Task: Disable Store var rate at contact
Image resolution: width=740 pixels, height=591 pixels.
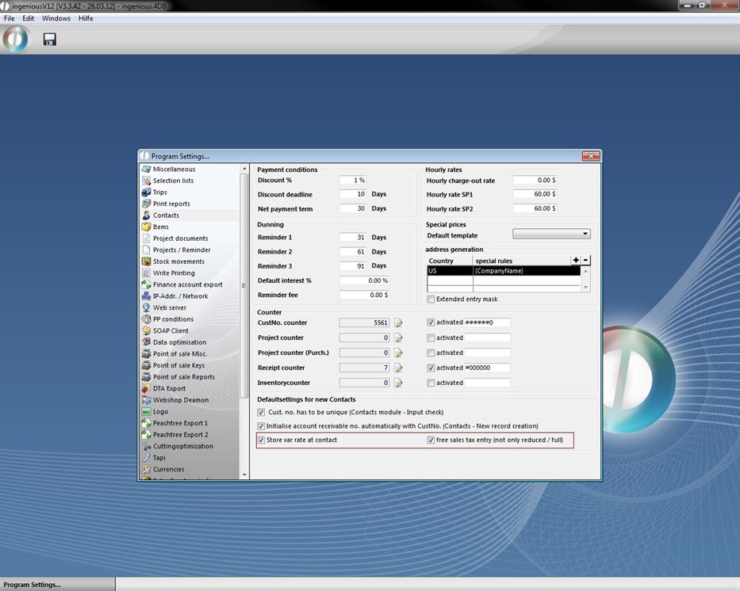Action: 261,440
